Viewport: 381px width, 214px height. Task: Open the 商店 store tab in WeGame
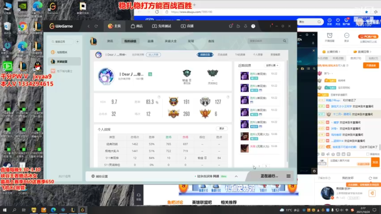[x=137, y=26]
